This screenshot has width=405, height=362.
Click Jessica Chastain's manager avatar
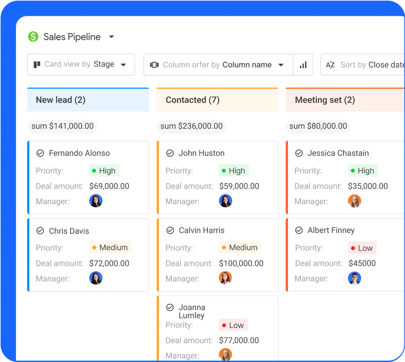pos(354,201)
